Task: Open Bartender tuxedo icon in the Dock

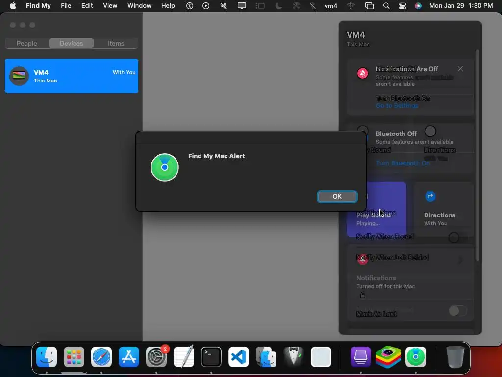Action: (x=294, y=356)
